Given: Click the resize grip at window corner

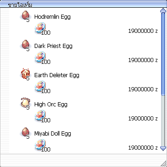Looking at the screenshot, I should 164,164.
